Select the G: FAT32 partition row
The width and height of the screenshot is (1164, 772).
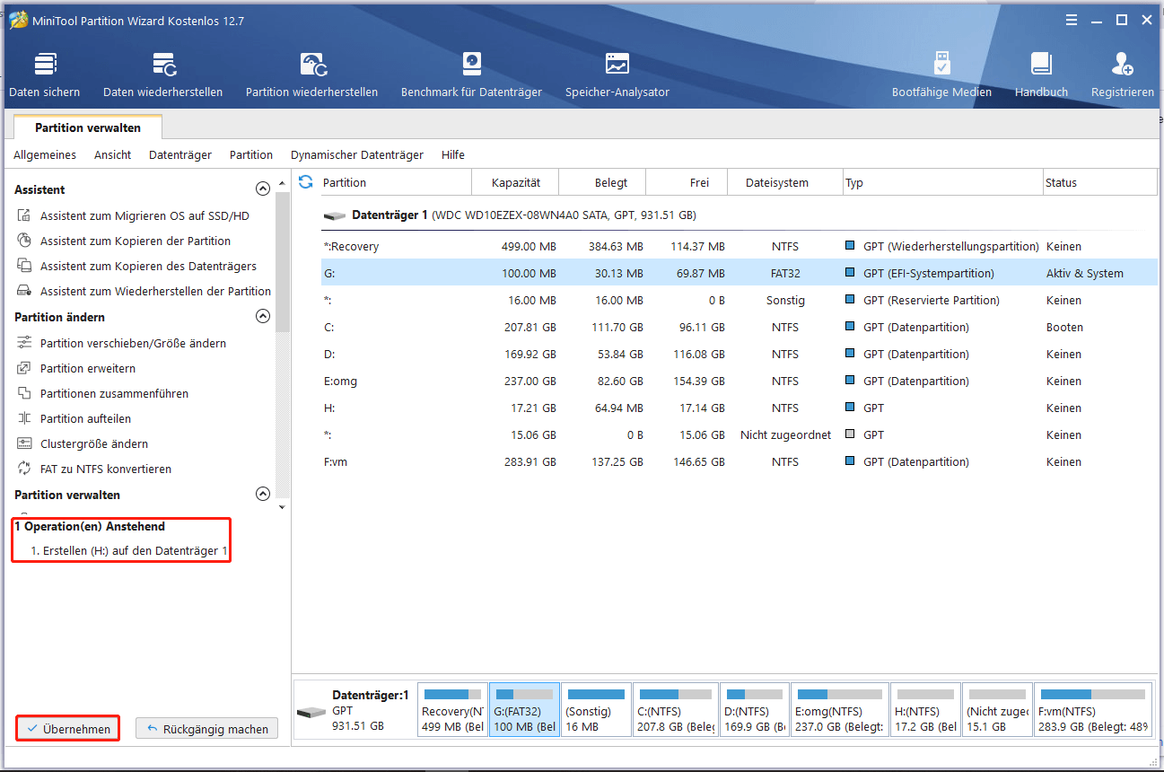739,274
